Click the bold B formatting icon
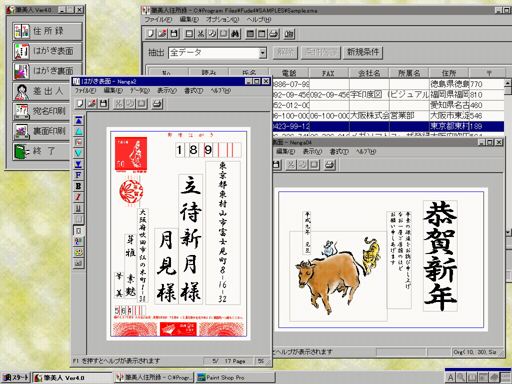Screen dimensions: 512x384 tap(78, 186)
